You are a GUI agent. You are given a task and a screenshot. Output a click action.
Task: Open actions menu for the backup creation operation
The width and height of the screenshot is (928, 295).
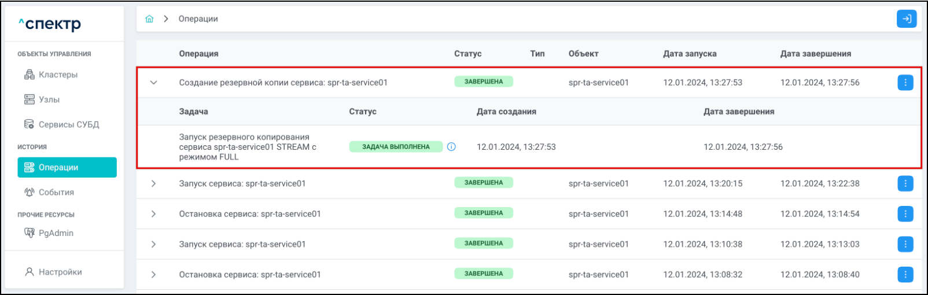905,83
